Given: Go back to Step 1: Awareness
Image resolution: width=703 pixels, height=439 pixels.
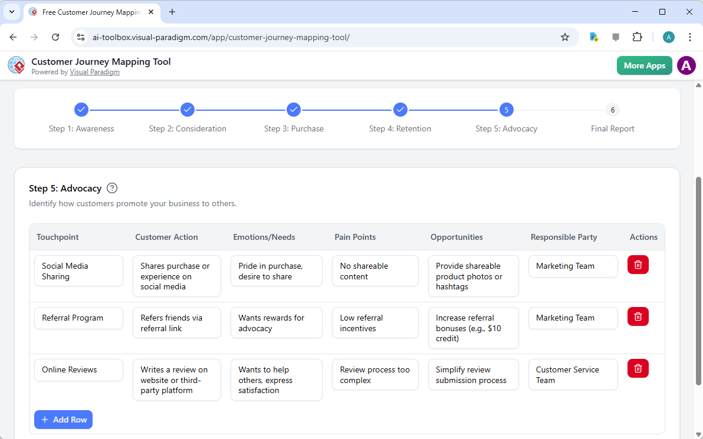Looking at the screenshot, I should [x=81, y=110].
